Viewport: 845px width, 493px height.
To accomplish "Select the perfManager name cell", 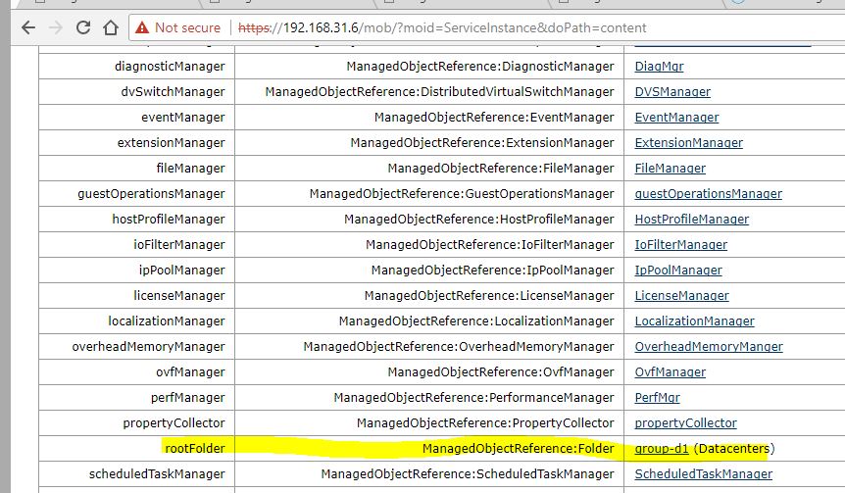I will (137, 398).
